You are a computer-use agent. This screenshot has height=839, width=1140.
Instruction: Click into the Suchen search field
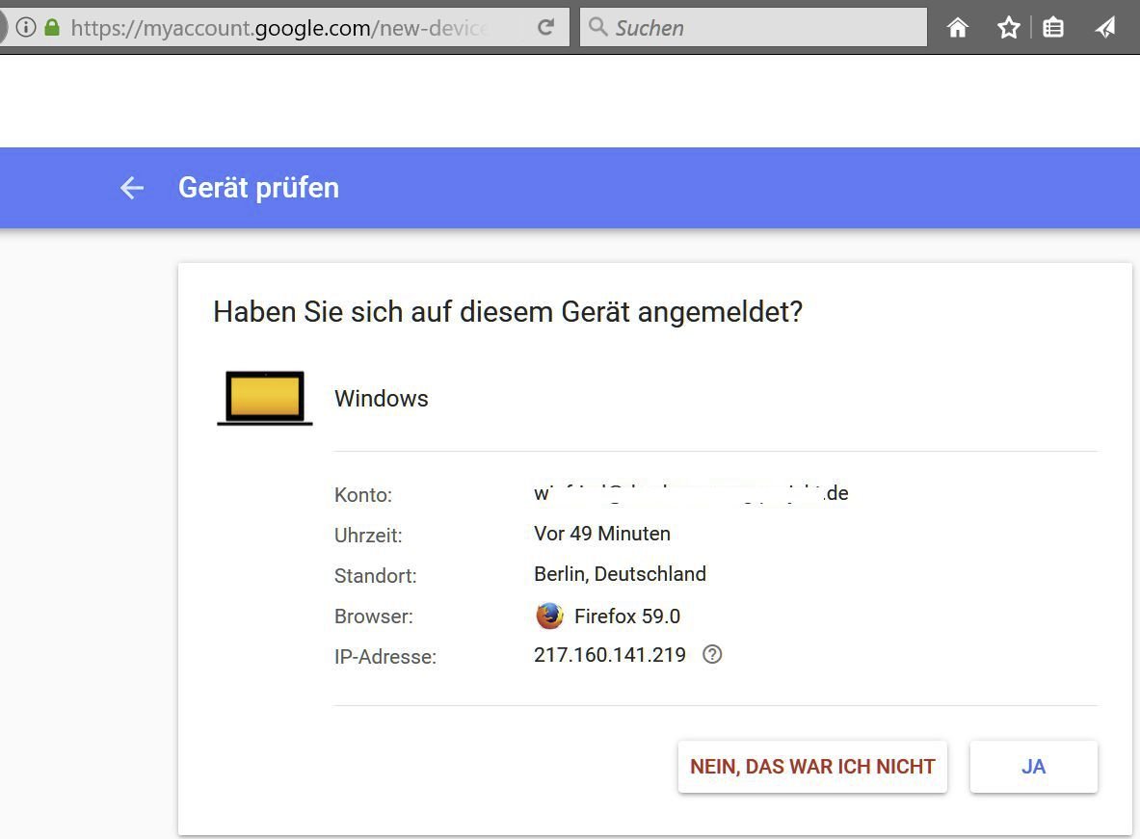point(761,28)
